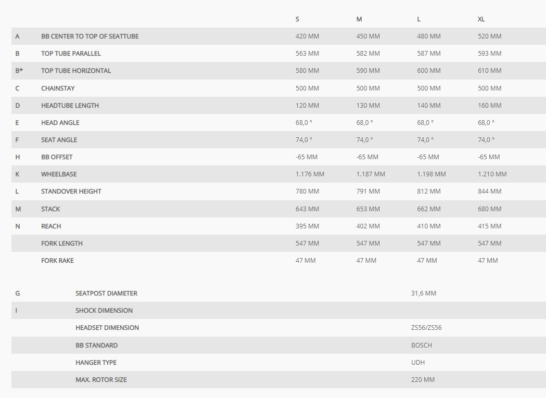
Task: Click the Stack row label
Action: (50, 209)
